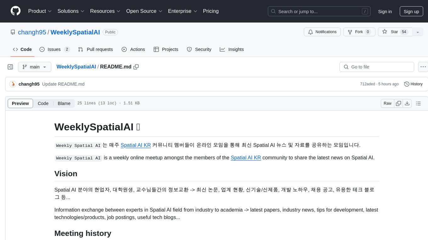Switch to the Issues tab
This screenshot has width=428, height=240.
click(54, 49)
